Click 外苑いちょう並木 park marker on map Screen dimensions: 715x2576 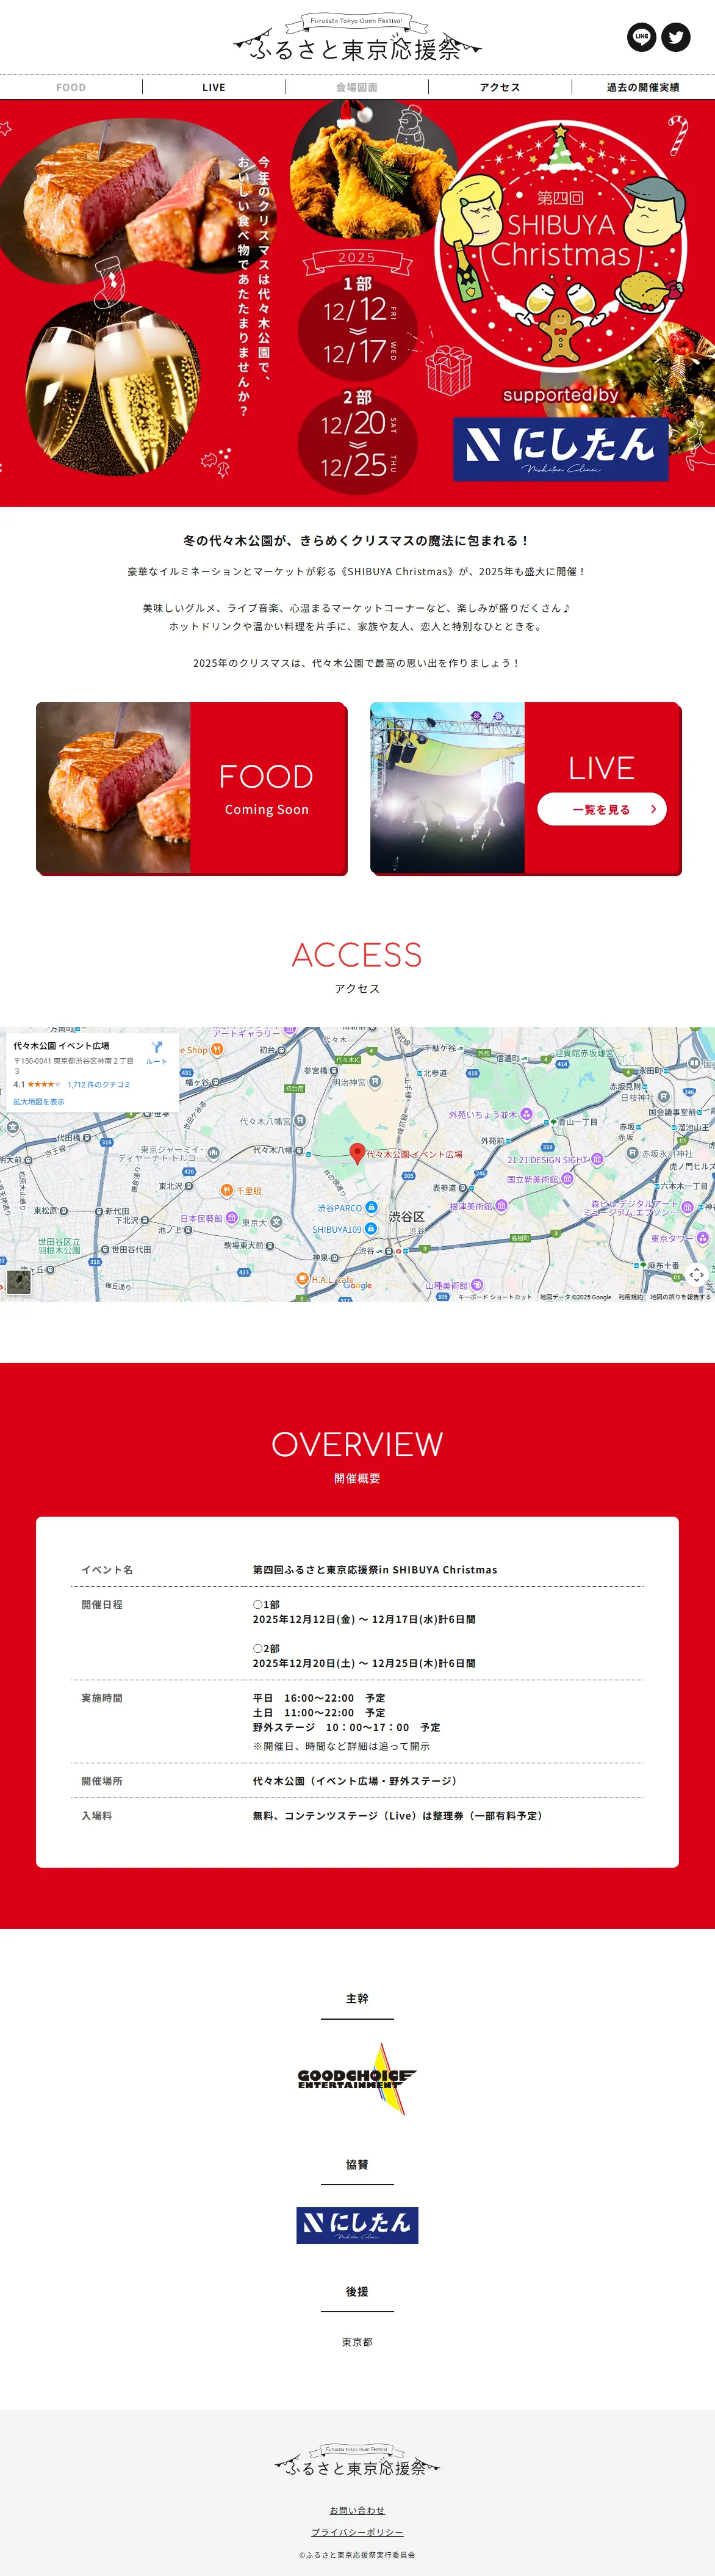(x=526, y=1113)
